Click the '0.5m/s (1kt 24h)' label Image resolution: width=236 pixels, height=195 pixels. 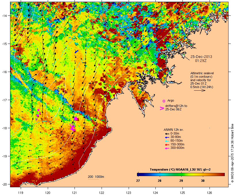click(x=202, y=87)
